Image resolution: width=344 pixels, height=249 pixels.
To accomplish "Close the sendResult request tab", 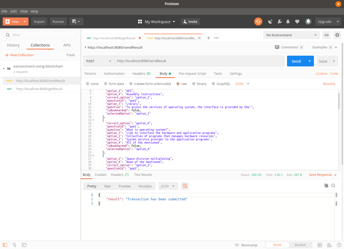I will 199,38.
